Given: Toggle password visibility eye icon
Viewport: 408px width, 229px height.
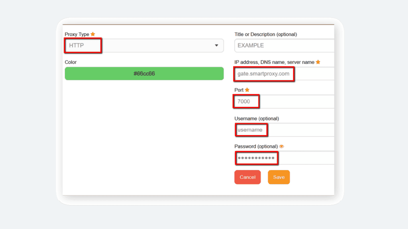Looking at the screenshot, I should (x=282, y=146).
